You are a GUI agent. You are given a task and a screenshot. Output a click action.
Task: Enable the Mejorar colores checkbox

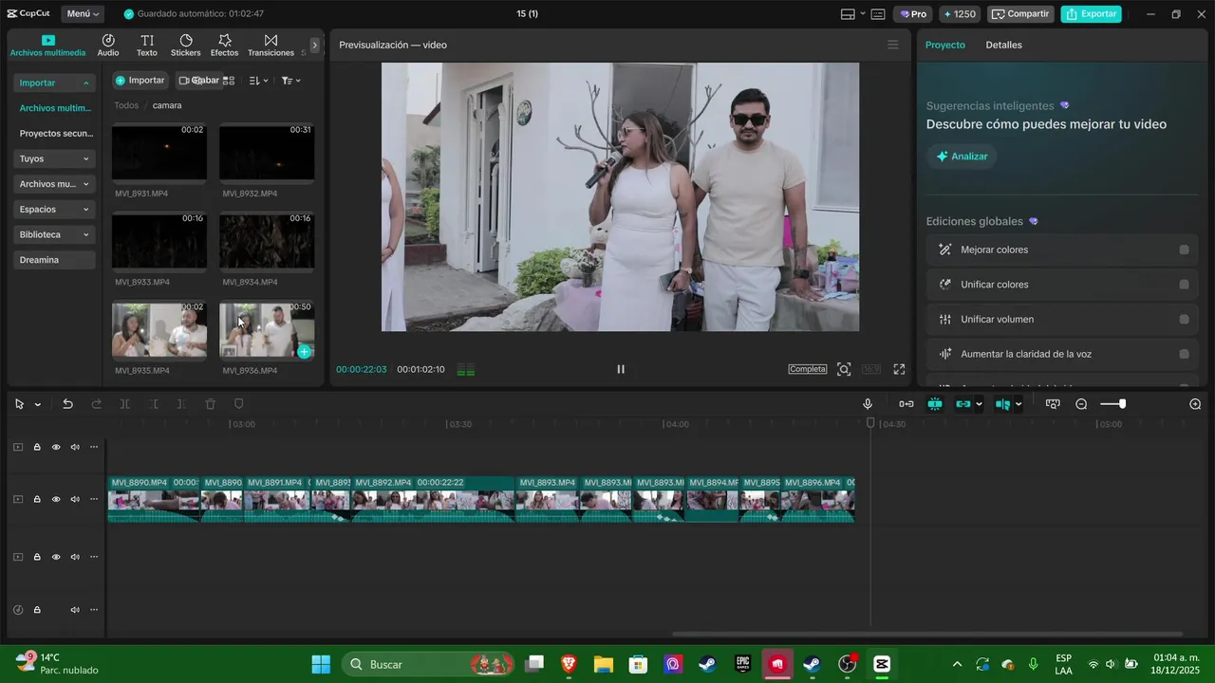1184,249
